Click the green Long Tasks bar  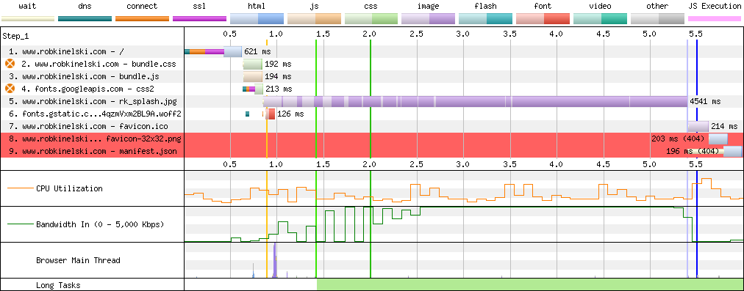point(530,285)
